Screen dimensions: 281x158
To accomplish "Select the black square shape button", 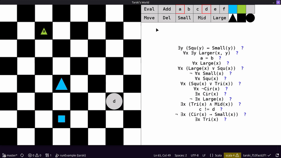I will [242, 18].
